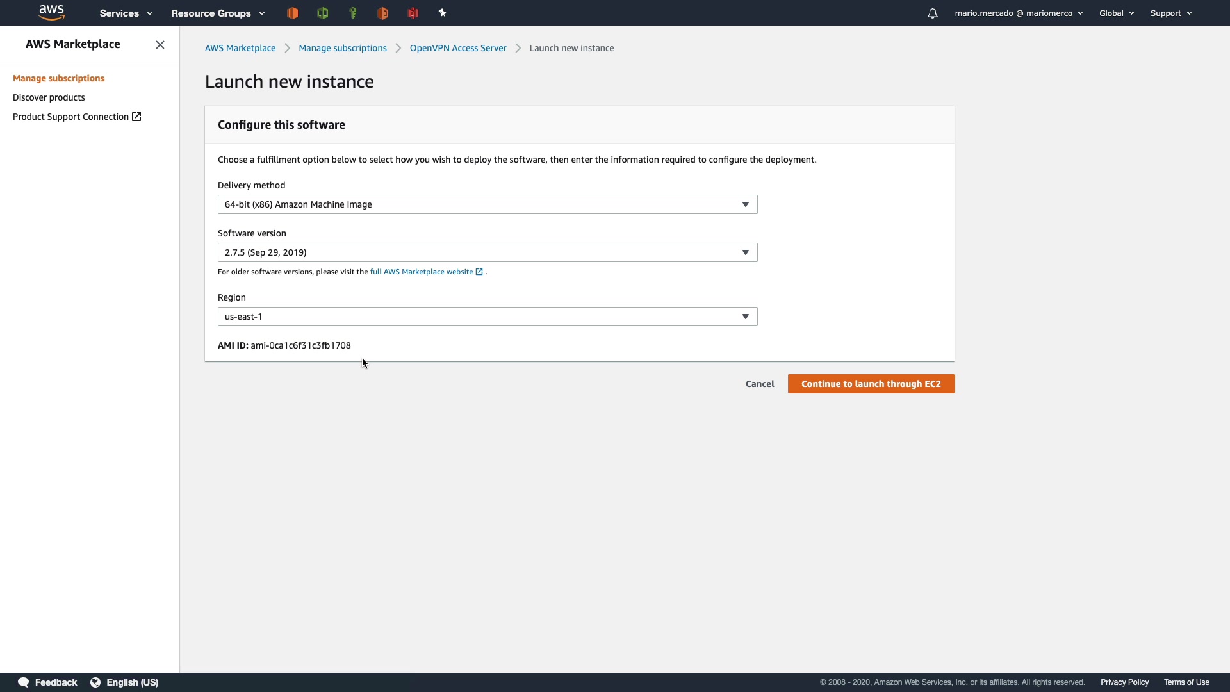Screen dimensions: 1230x692
Task: Open the Resource Groups menu
Action: click(x=217, y=13)
